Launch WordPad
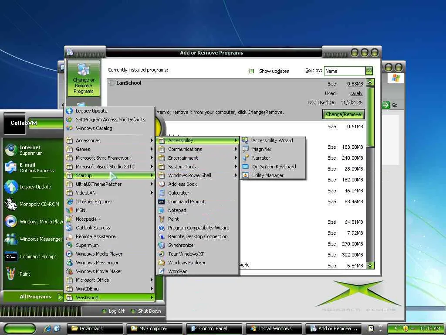446x335 pixels. click(198, 271)
